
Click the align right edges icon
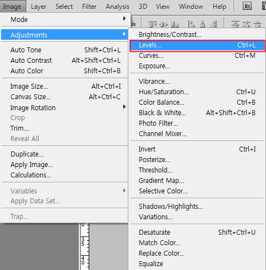tap(214, 24)
